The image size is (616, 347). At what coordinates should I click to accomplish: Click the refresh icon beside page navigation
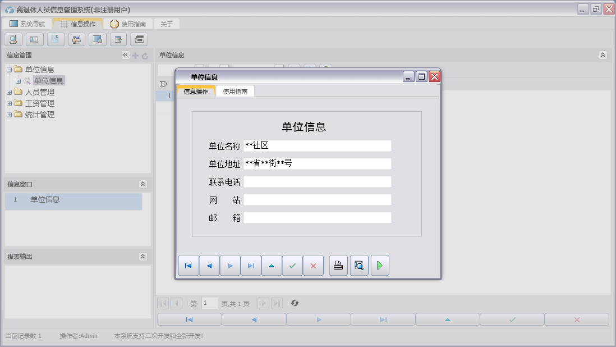click(x=295, y=303)
